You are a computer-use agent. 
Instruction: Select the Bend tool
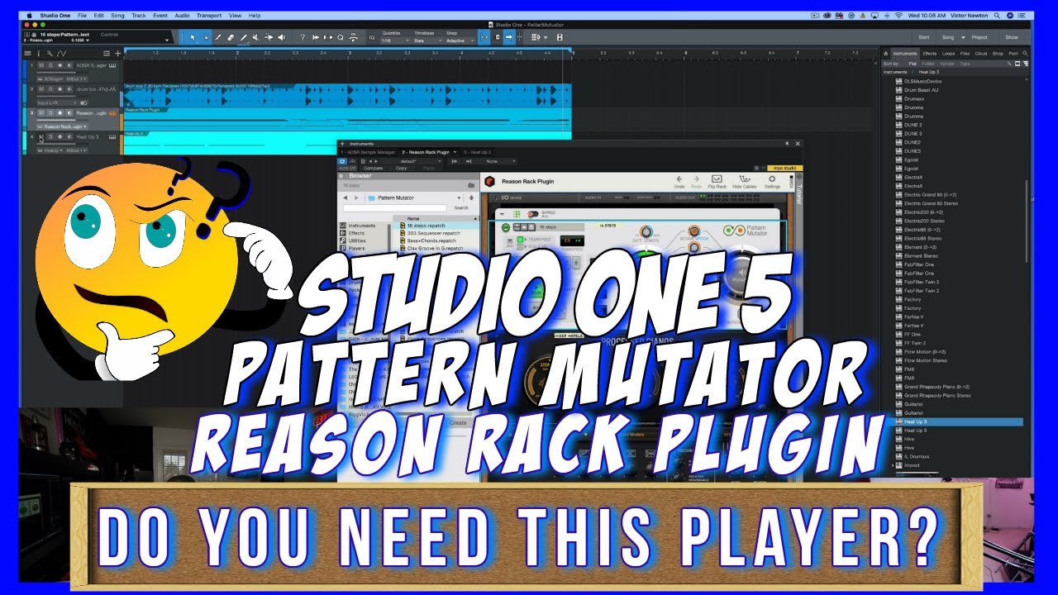pos(269,37)
